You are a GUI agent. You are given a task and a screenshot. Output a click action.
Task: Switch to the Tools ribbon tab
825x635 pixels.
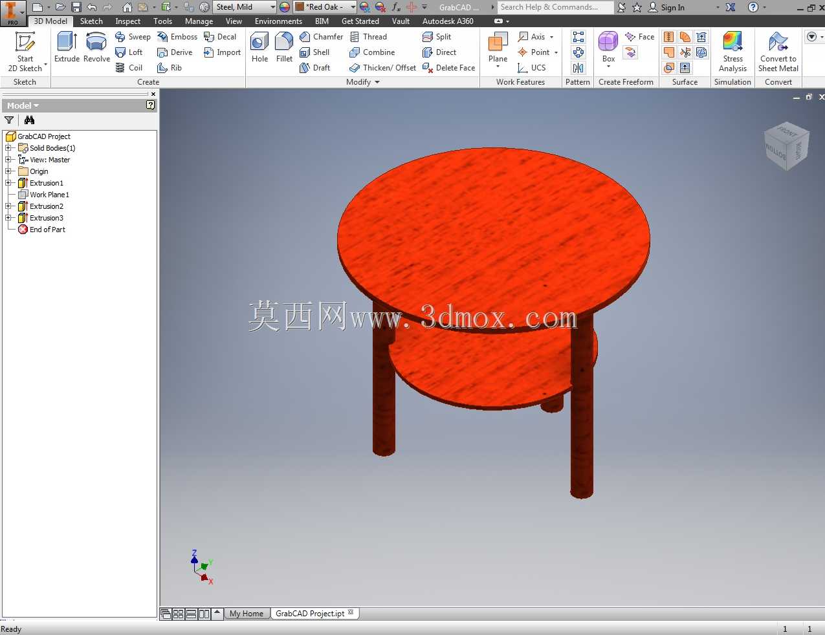coord(163,21)
